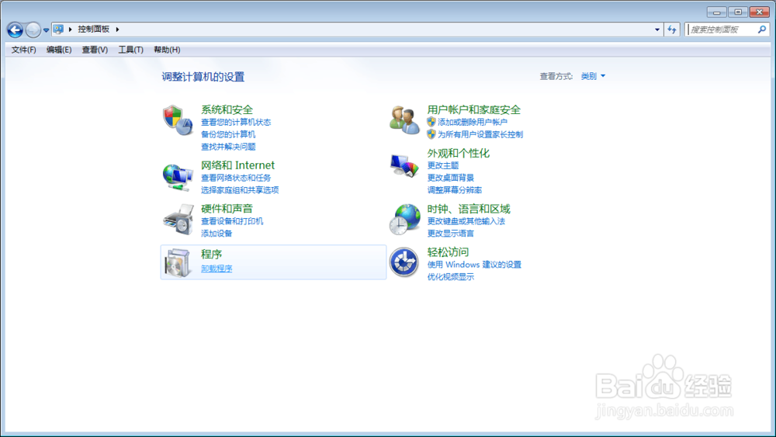
Task: Open 用户帐户和家庭安全 people icon
Action: point(404,120)
